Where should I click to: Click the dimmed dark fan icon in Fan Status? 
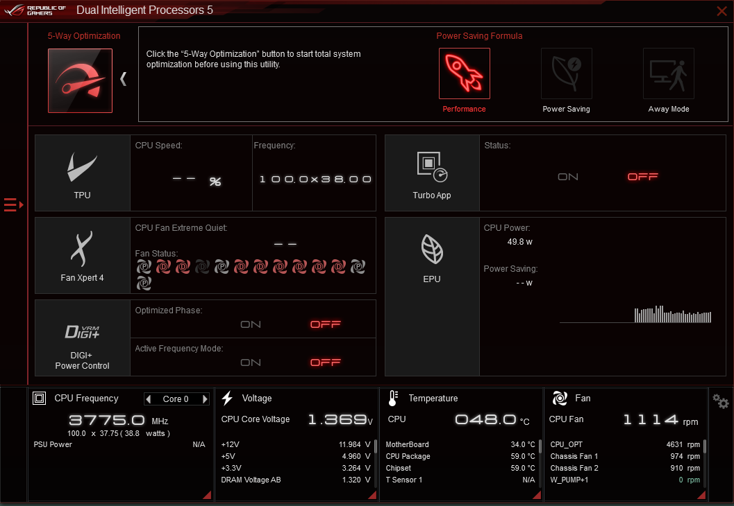pyautogui.click(x=202, y=267)
